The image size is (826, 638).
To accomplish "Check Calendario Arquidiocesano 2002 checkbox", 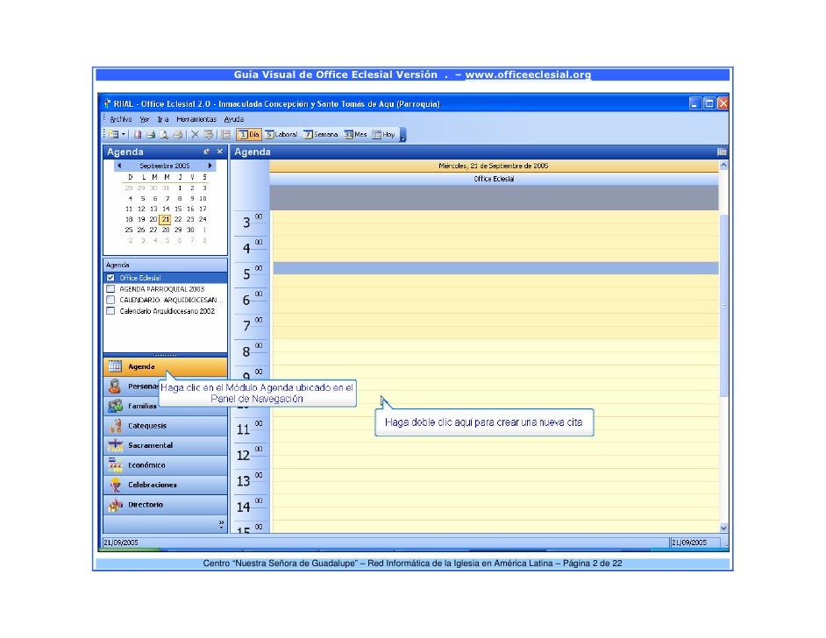I will tap(110, 310).
